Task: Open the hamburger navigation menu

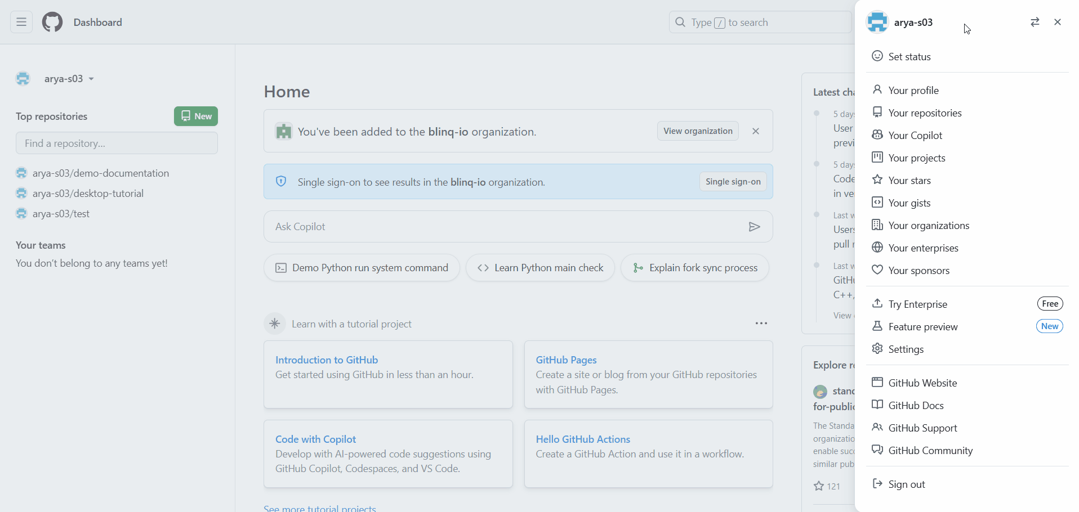Action: pos(21,22)
